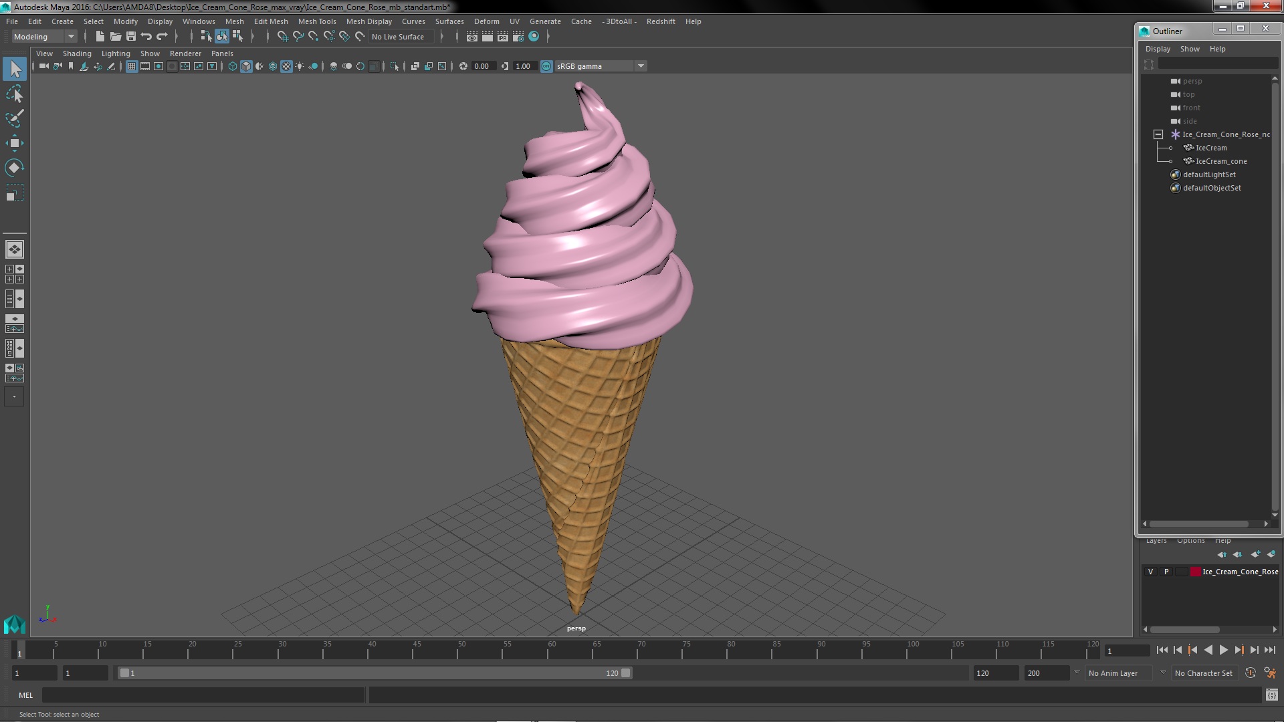Open the sRGB gamma view transform dropdown
The height and width of the screenshot is (722, 1284).
pyautogui.click(x=600, y=66)
